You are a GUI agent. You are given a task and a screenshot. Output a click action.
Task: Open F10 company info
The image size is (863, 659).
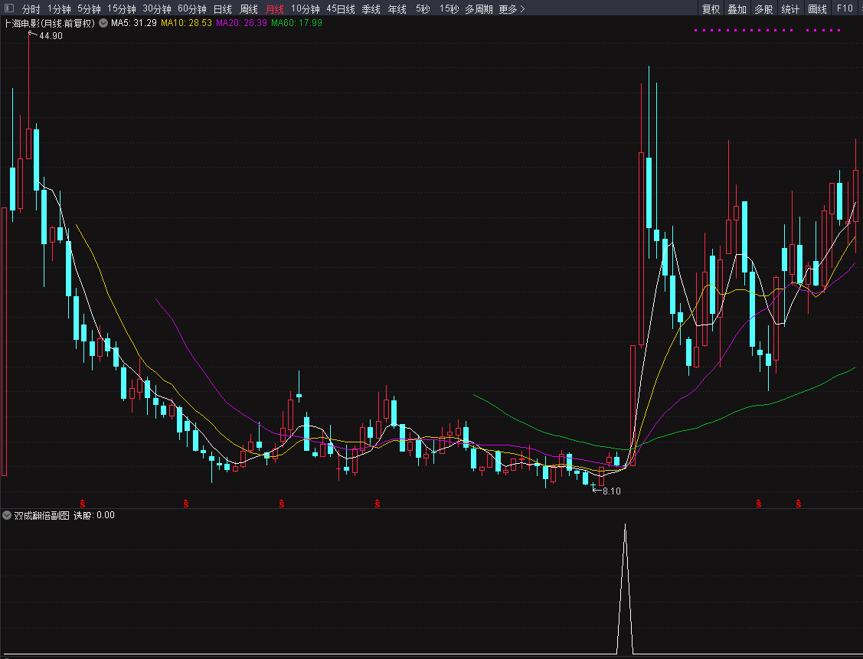(x=845, y=8)
